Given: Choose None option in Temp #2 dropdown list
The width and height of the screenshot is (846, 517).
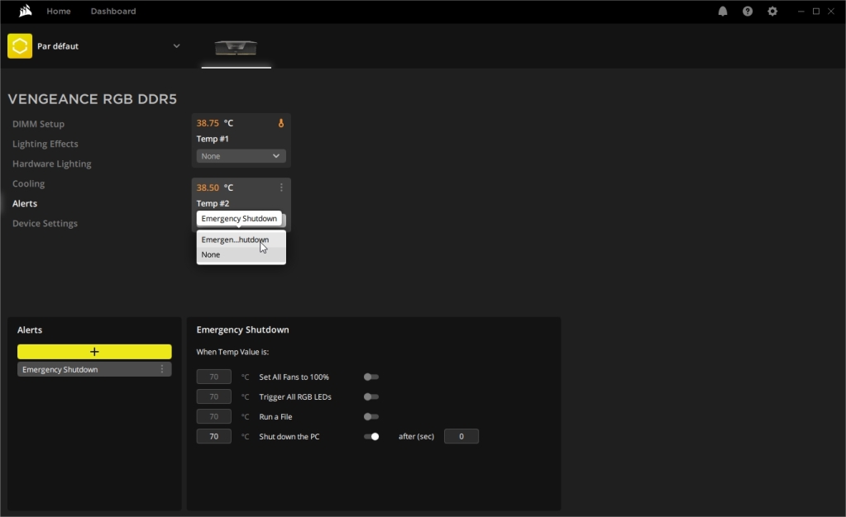Looking at the screenshot, I should point(241,255).
